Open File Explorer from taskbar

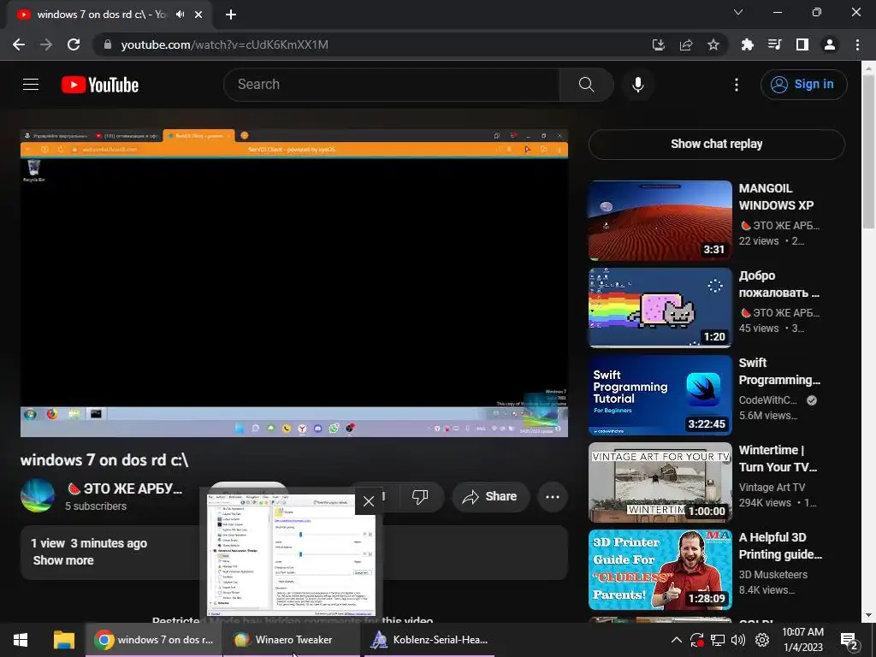coord(63,640)
